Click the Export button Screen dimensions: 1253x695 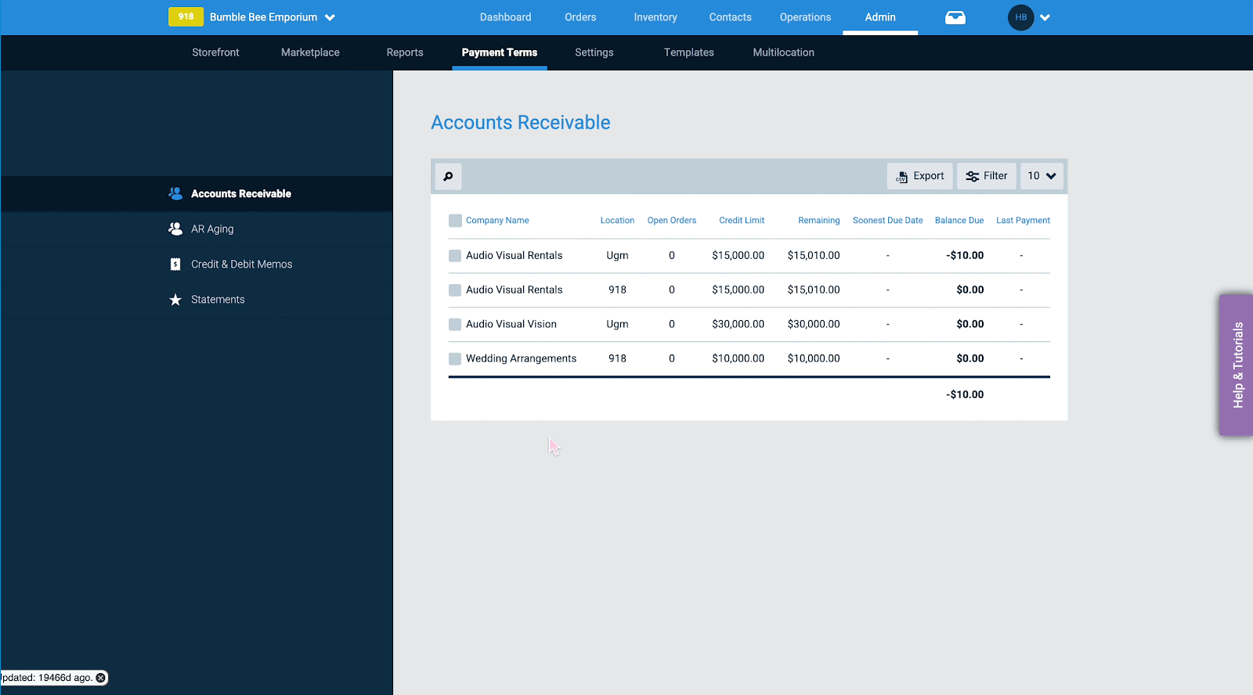(920, 176)
